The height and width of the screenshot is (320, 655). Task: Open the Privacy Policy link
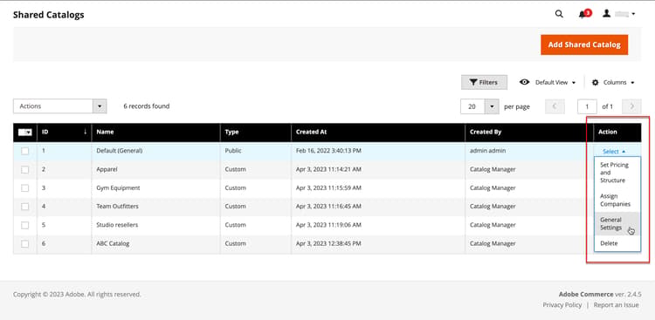[x=562, y=305]
